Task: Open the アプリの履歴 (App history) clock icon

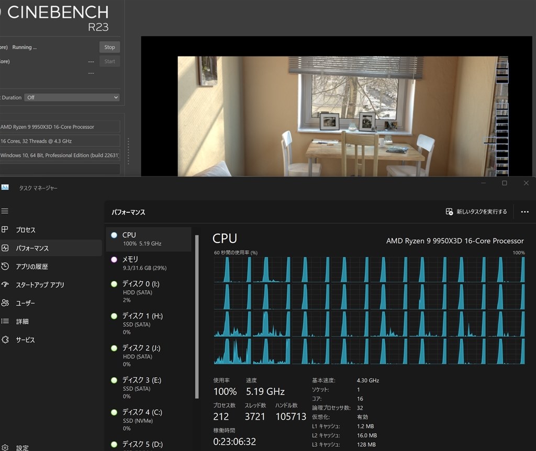Action: [x=5, y=267]
